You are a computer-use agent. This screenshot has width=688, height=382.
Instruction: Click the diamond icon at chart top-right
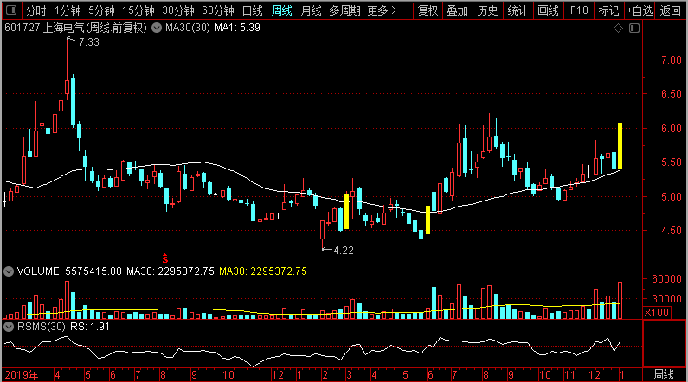[x=618, y=29]
